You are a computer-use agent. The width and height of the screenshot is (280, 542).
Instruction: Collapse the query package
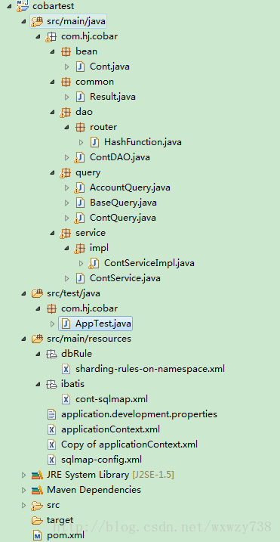click(52, 172)
